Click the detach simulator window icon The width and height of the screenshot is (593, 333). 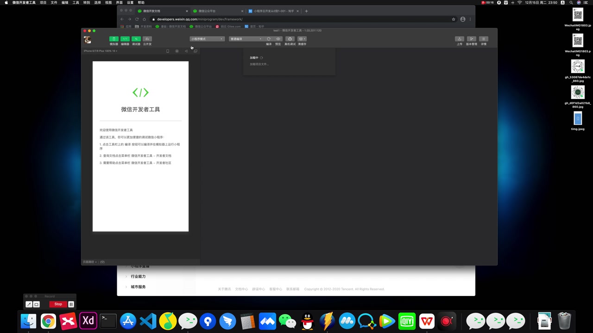click(196, 51)
